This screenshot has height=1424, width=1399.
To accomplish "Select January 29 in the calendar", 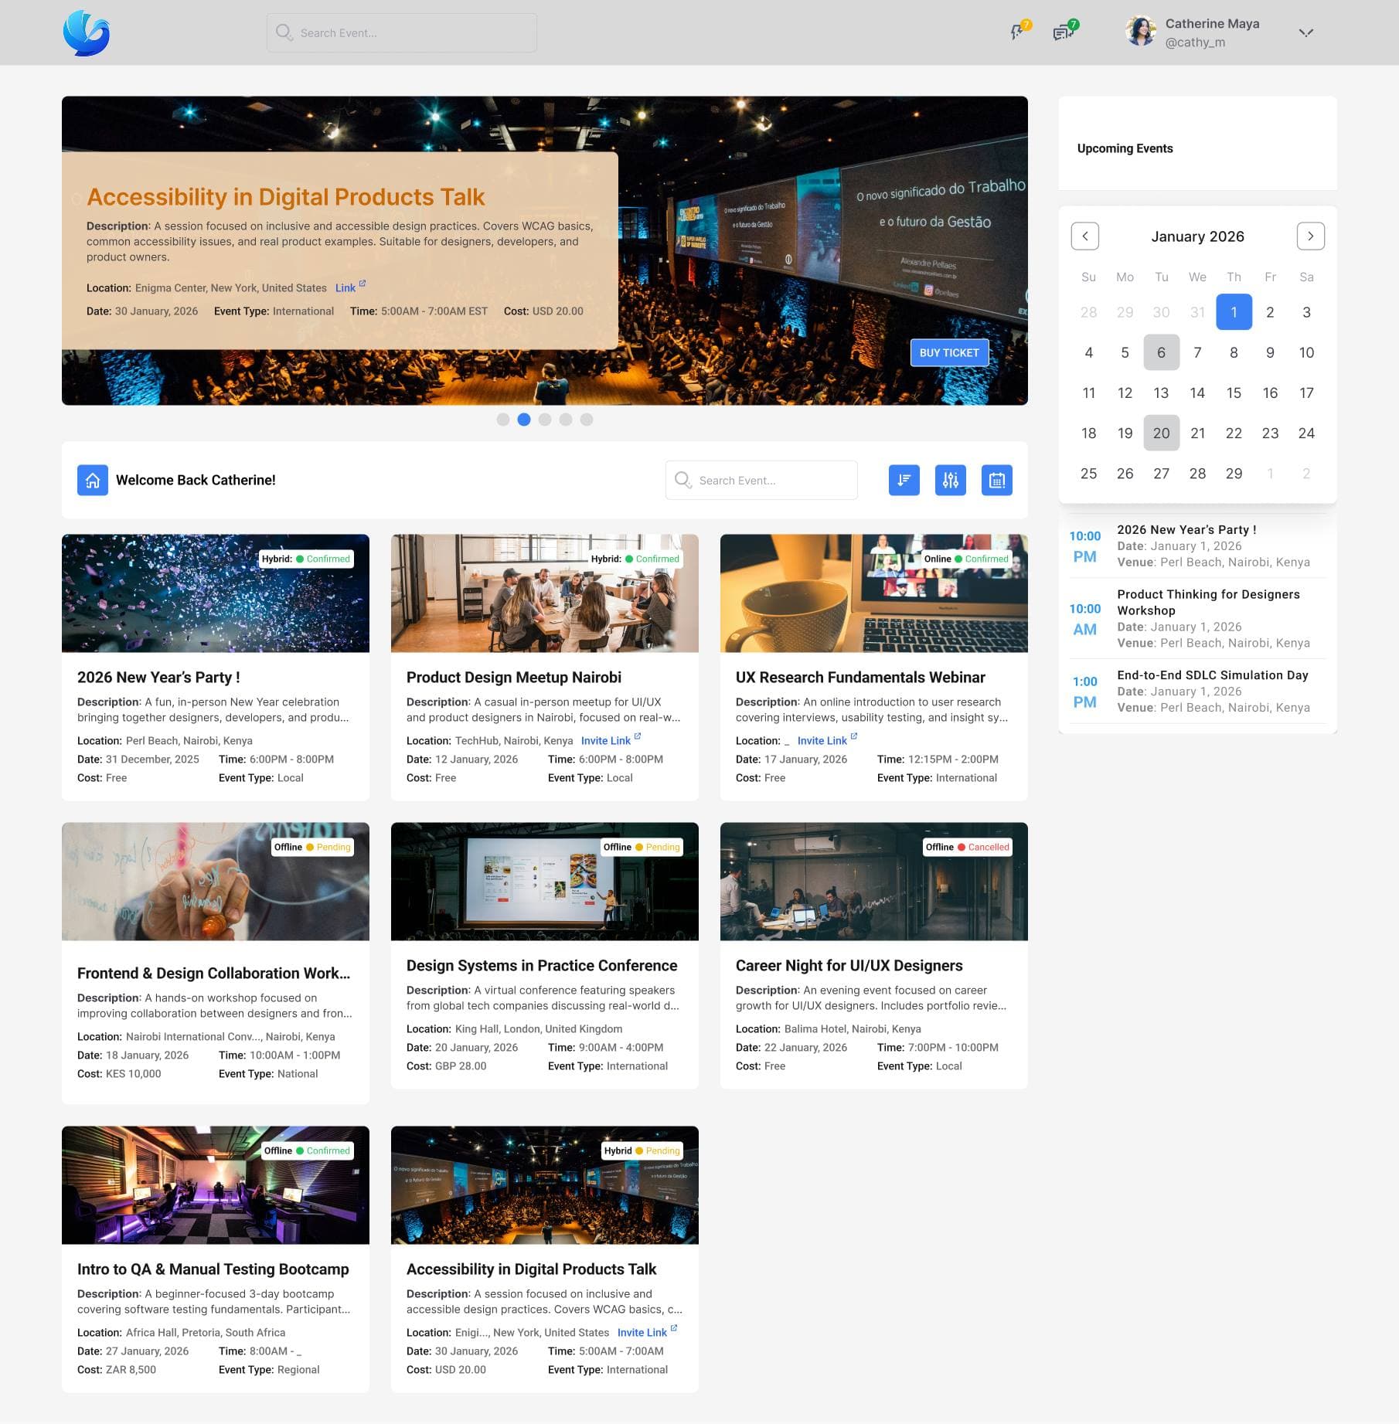I will point(1234,473).
